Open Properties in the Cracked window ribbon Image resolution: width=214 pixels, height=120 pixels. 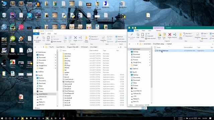(198, 36)
